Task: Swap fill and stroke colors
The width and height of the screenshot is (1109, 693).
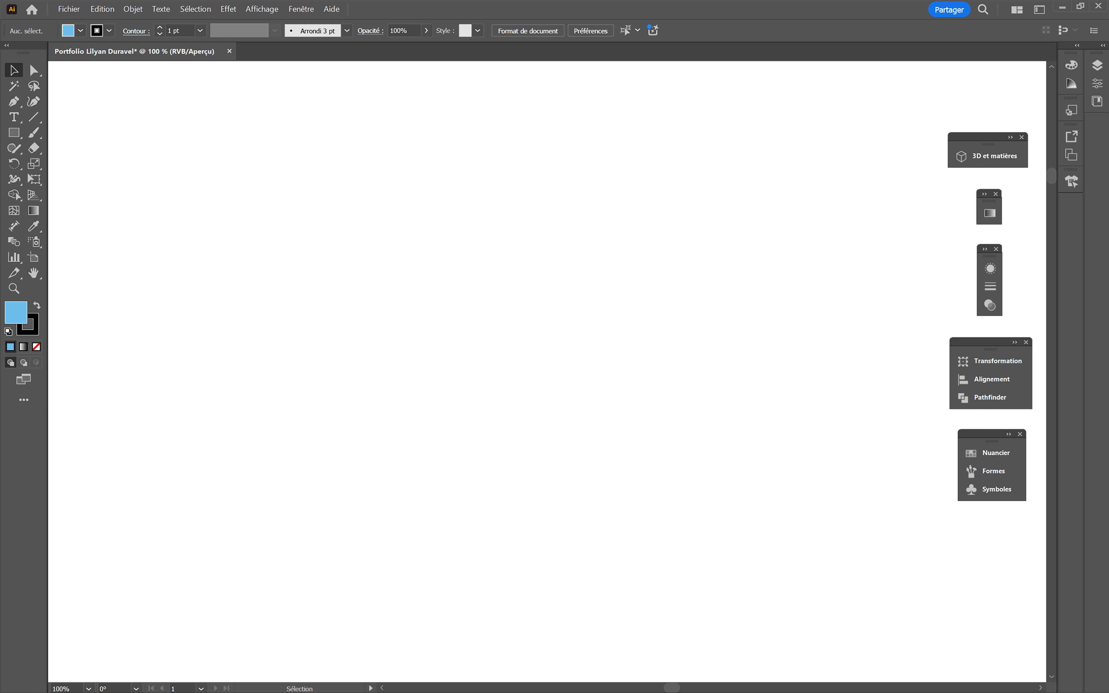Action: tap(37, 305)
